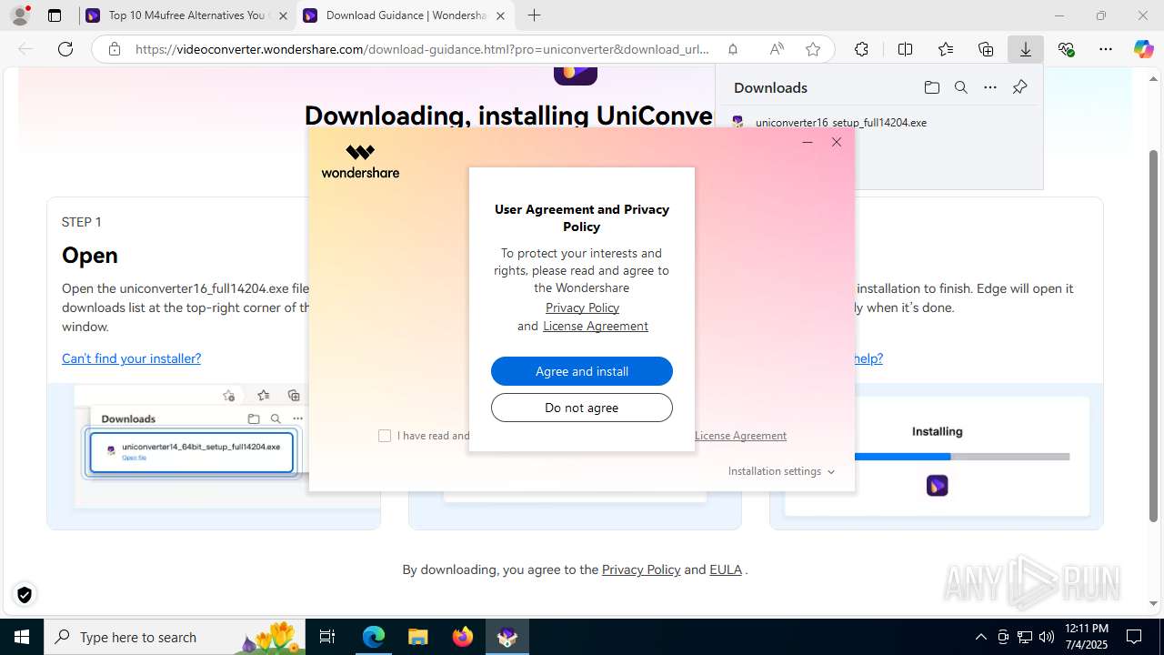1164x655 pixels.
Task: Open Edge Settings and more menu
Action: 1106,49
